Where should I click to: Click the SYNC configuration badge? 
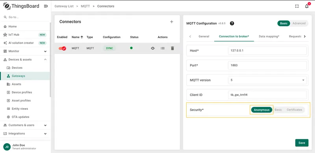point(109,48)
